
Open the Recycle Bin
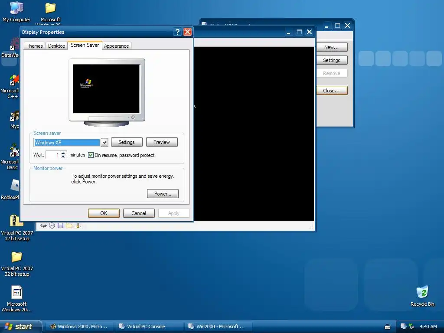pyautogui.click(x=422, y=296)
